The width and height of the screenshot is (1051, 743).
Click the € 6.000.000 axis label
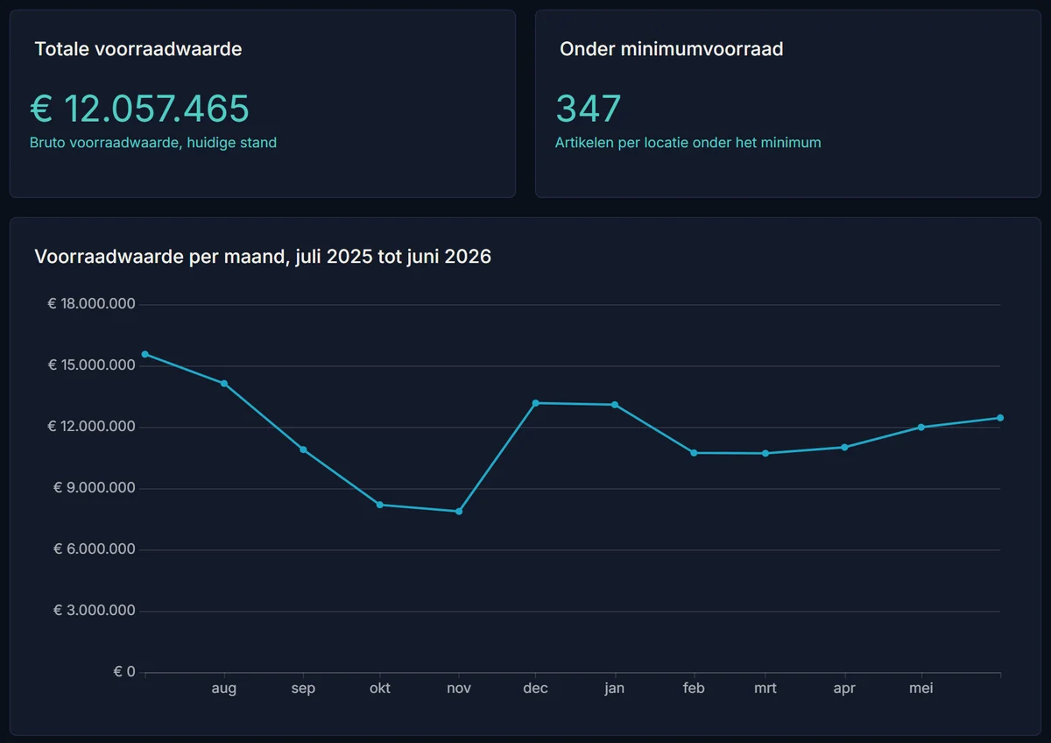pyautogui.click(x=95, y=549)
